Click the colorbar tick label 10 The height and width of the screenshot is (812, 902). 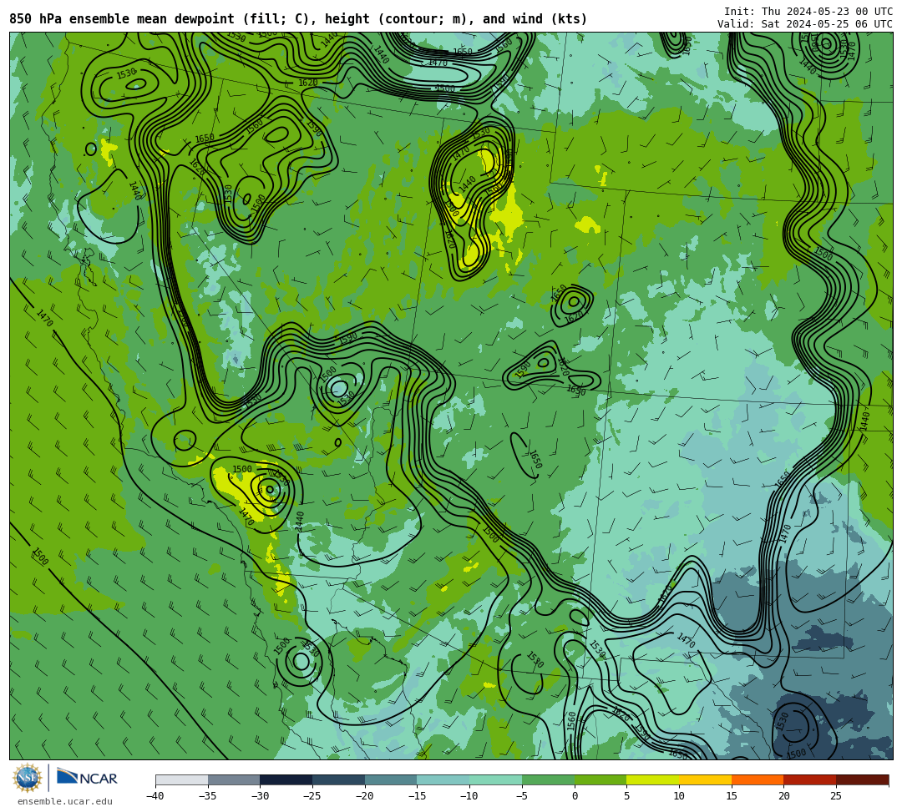679,796
